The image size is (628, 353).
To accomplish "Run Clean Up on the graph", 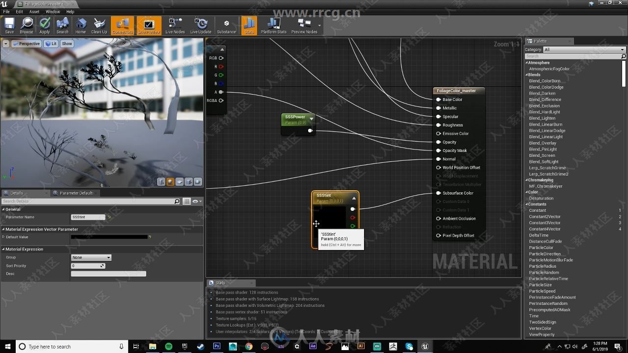I will click(x=99, y=26).
